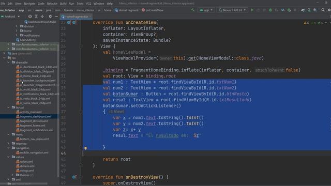331x186 pixels.
Task: Open the AVD Manager device icon
Action: [x=309, y=10]
